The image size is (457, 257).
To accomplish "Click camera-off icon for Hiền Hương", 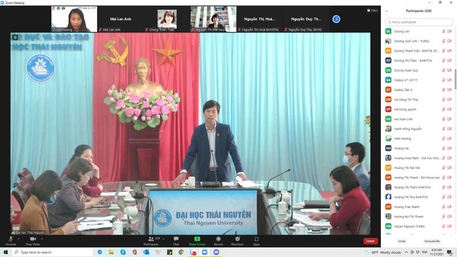I will point(449,138).
